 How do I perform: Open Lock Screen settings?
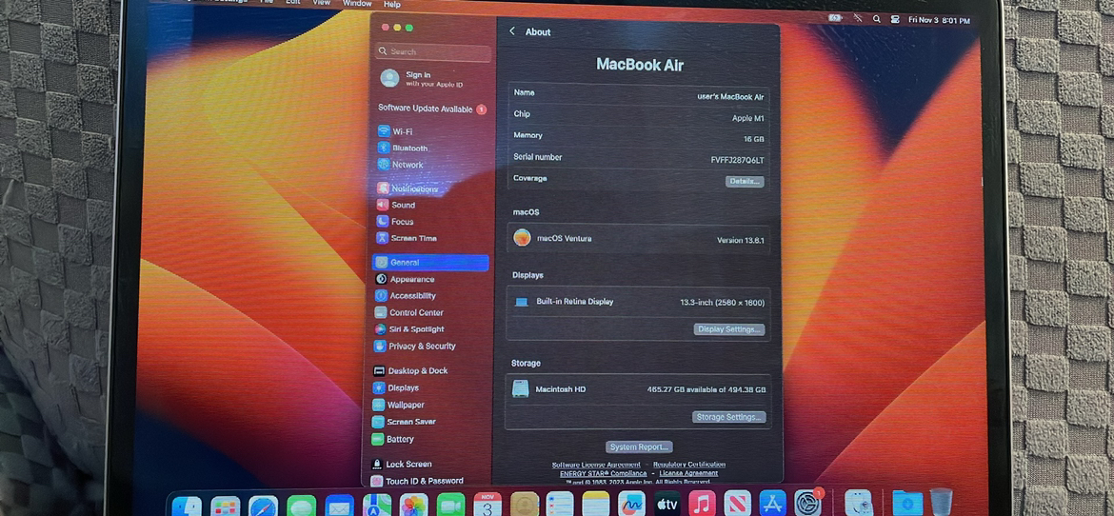(x=402, y=465)
